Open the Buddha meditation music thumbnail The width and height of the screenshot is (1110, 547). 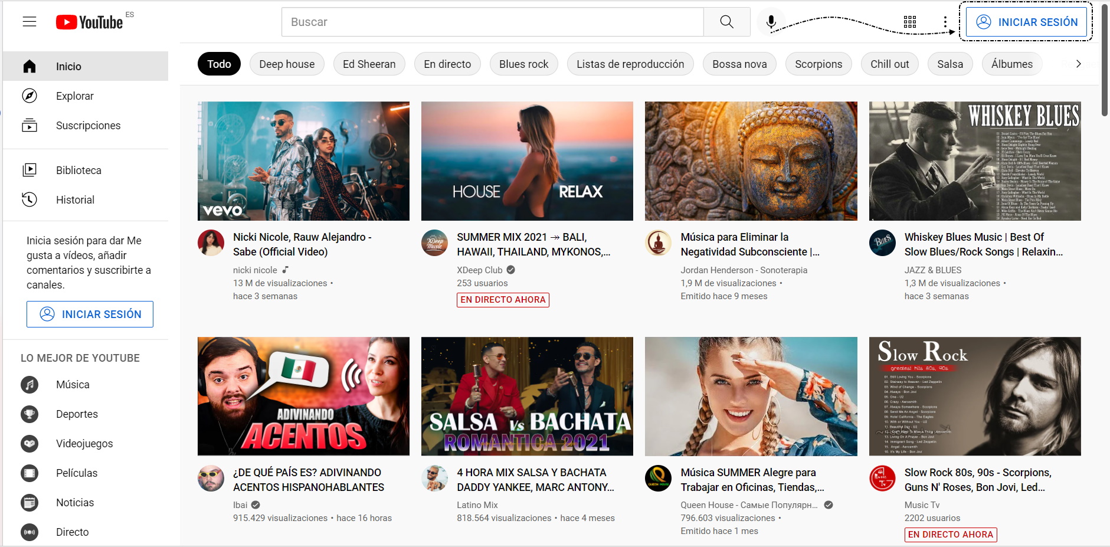[x=751, y=161]
